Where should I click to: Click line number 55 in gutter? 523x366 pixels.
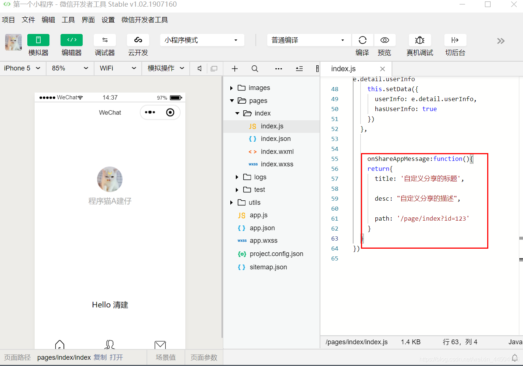coord(334,159)
